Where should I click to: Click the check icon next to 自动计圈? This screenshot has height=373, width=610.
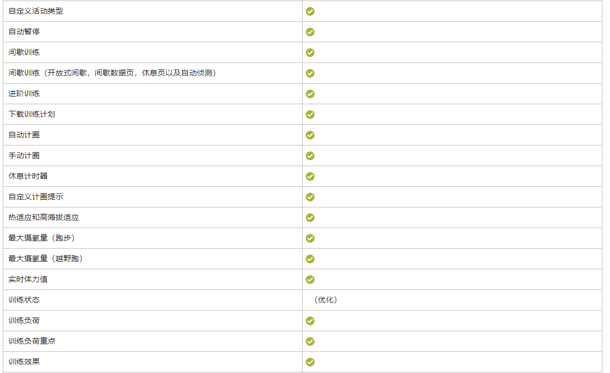click(x=310, y=135)
